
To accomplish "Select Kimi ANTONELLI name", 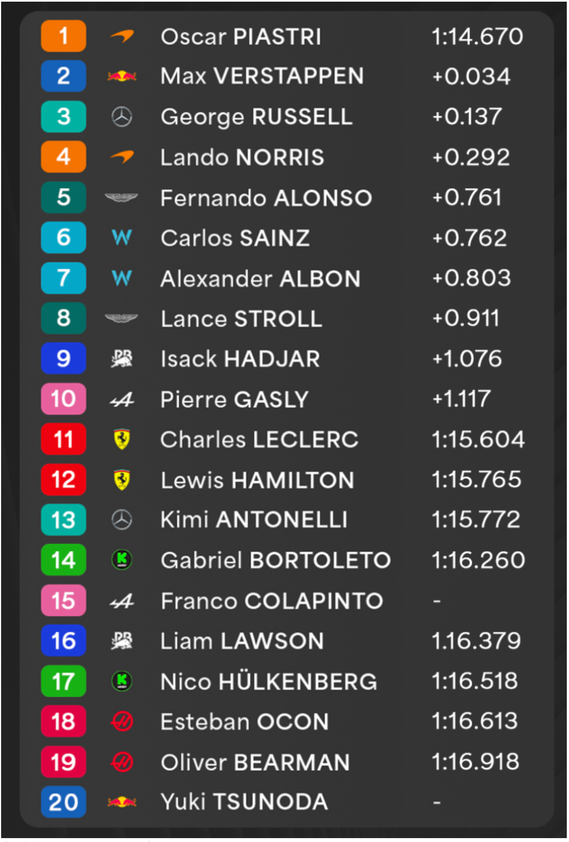I will [x=254, y=520].
